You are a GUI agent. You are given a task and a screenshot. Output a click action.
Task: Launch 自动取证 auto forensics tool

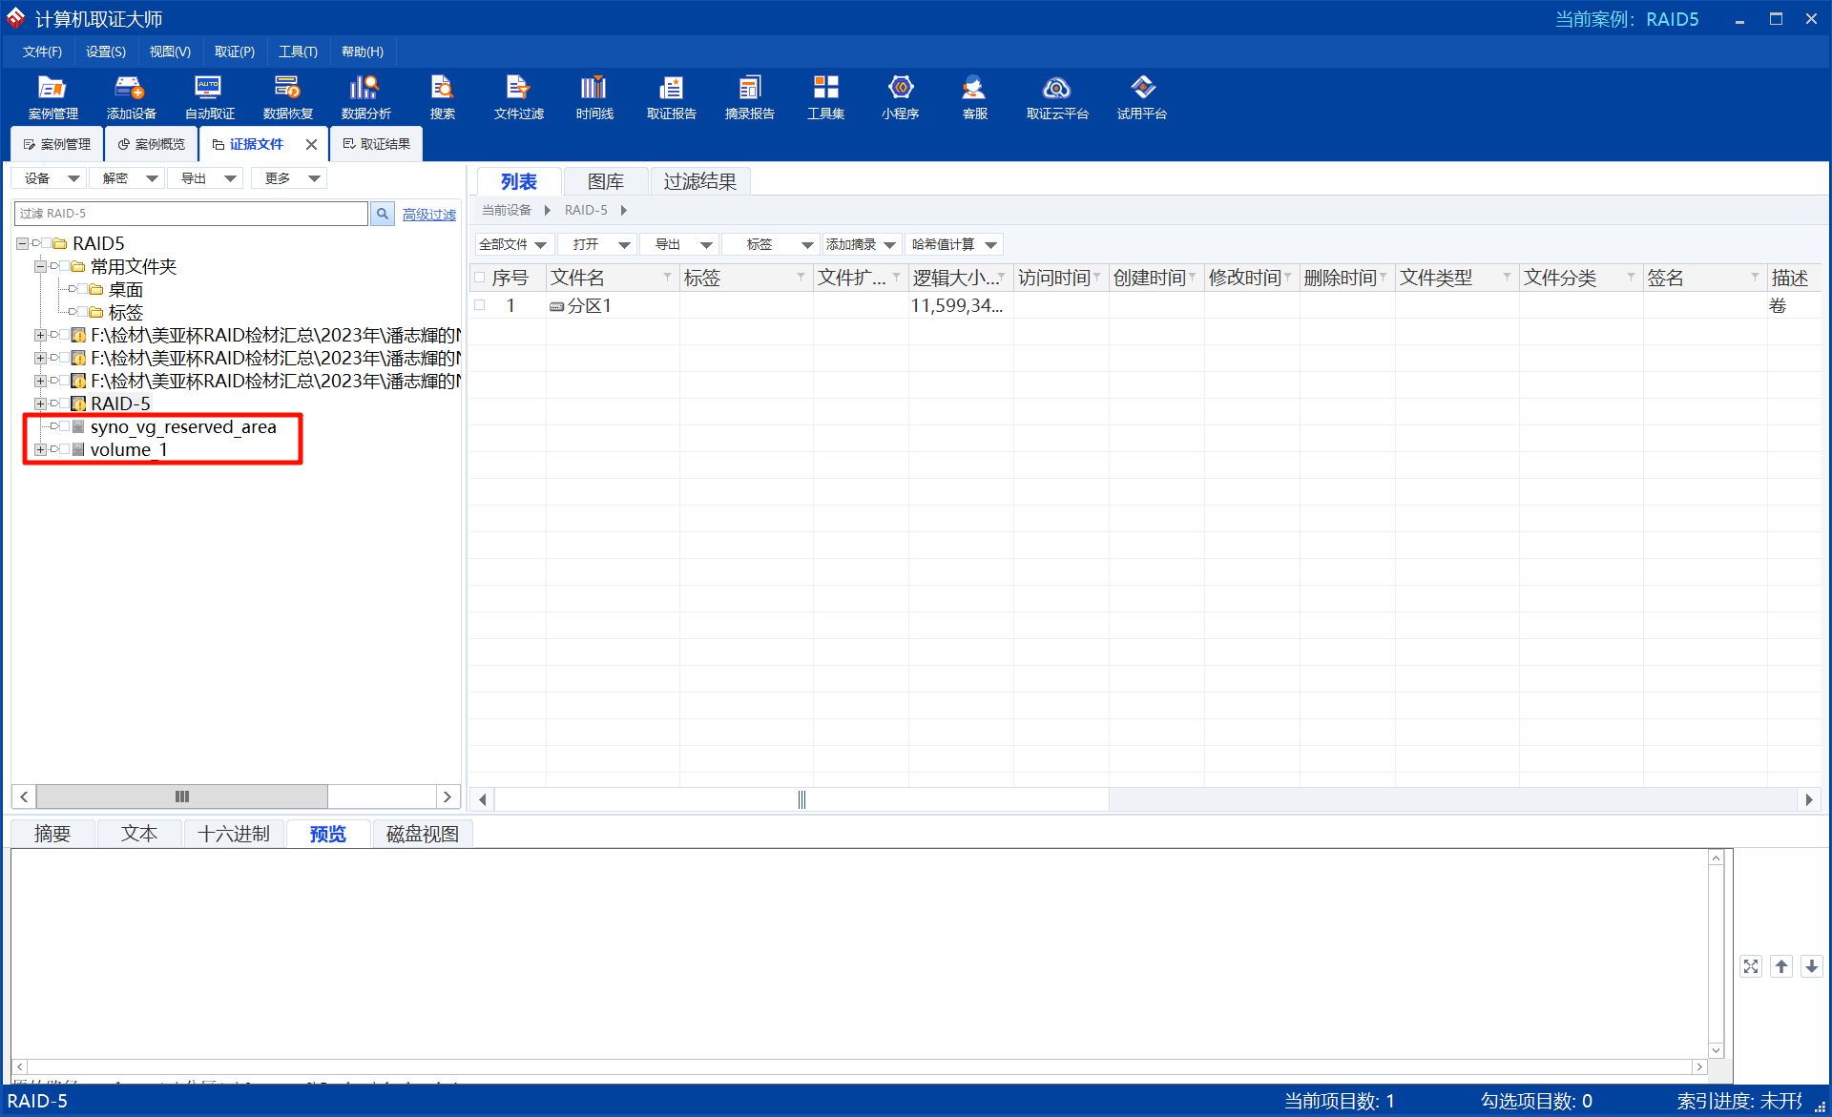(209, 96)
